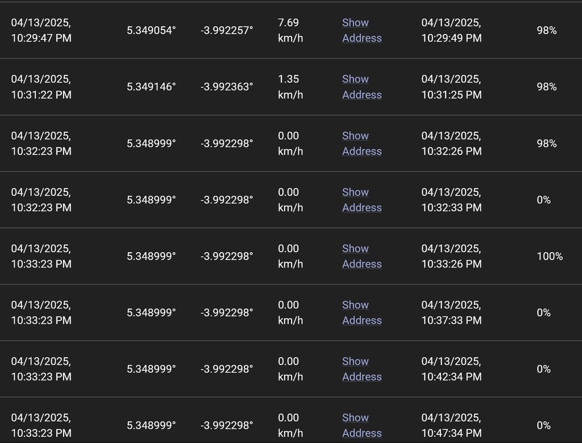Screen dimensions: 582x443
Task: Select the 100% battery value
Action: coord(550,256)
